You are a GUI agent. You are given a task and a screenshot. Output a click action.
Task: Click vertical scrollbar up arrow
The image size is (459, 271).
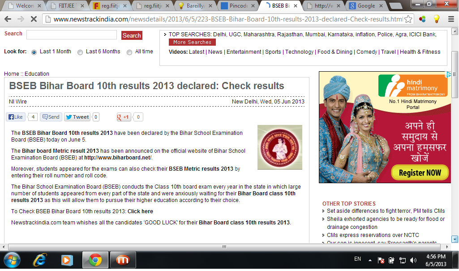pos(455,31)
